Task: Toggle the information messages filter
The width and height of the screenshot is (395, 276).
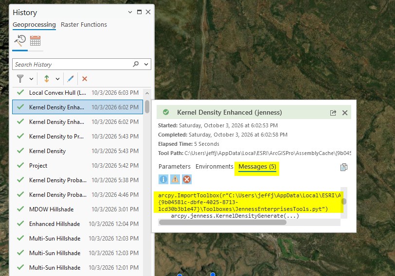Action: pos(163,179)
